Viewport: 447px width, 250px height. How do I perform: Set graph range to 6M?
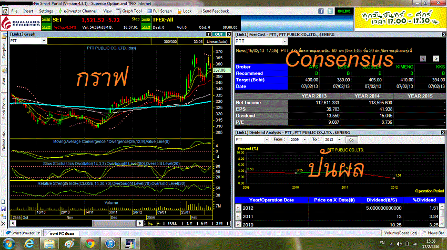coord(204,224)
